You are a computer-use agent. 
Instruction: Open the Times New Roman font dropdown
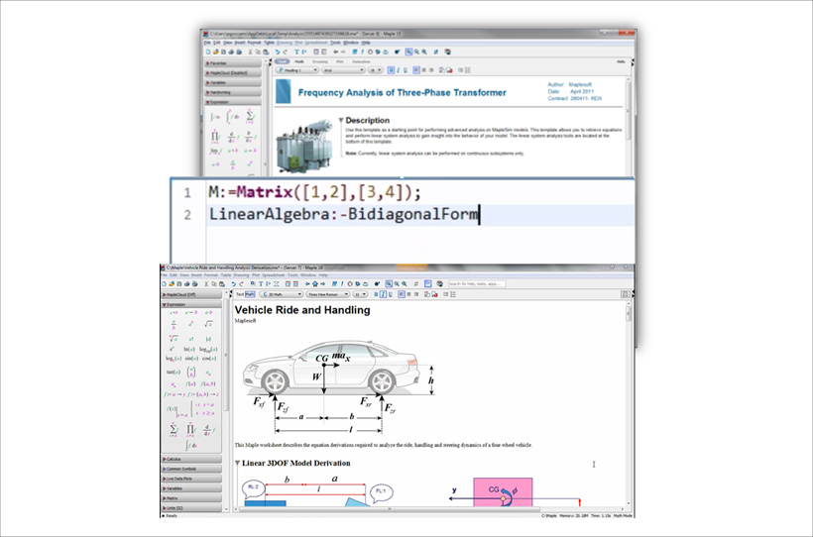pos(326,294)
